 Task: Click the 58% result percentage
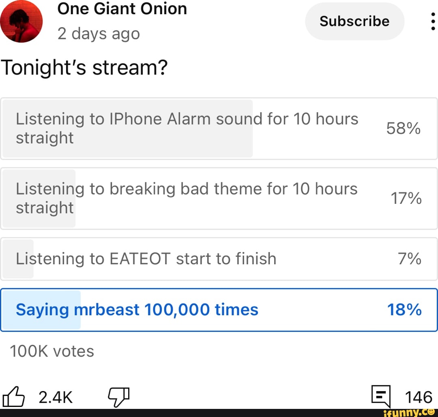click(404, 129)
